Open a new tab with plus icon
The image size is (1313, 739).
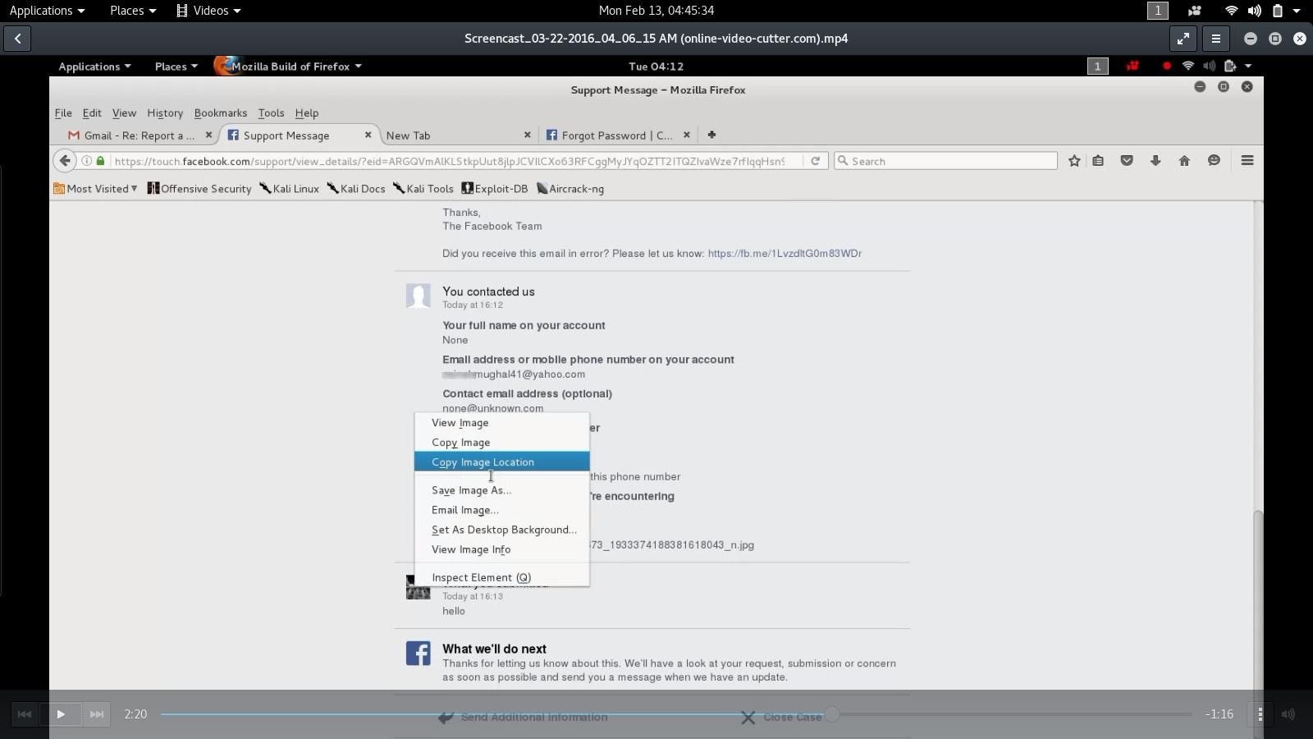pyautogui.click(x=711, y=135)
